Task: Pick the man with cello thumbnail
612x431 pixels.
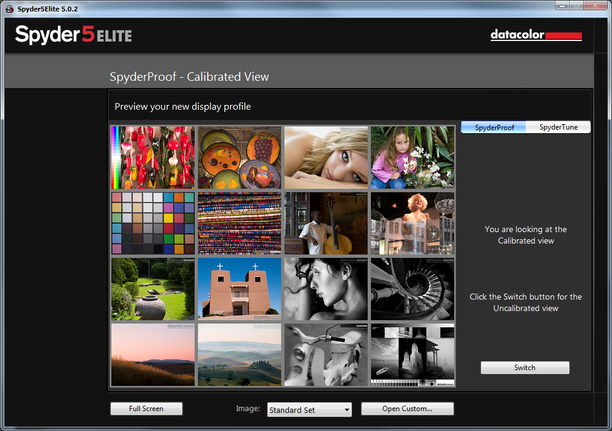Action: click(x=326, y=223)
